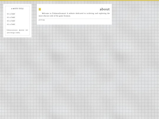The width and height of the screenshot is (159, 119).
Task: Open the second "It's a link!" sidebar link
Action: coord(11,17)
